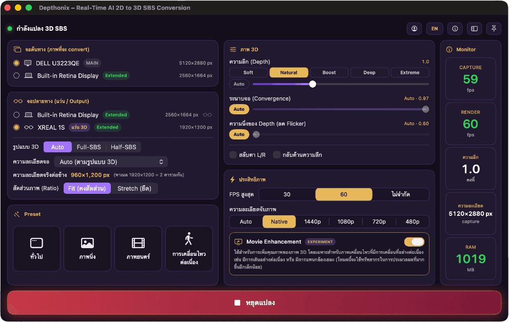Apply the ภาพนิ่ง picture preset
The height and width of the screenshot is (322, 509).
click(87, 248)
